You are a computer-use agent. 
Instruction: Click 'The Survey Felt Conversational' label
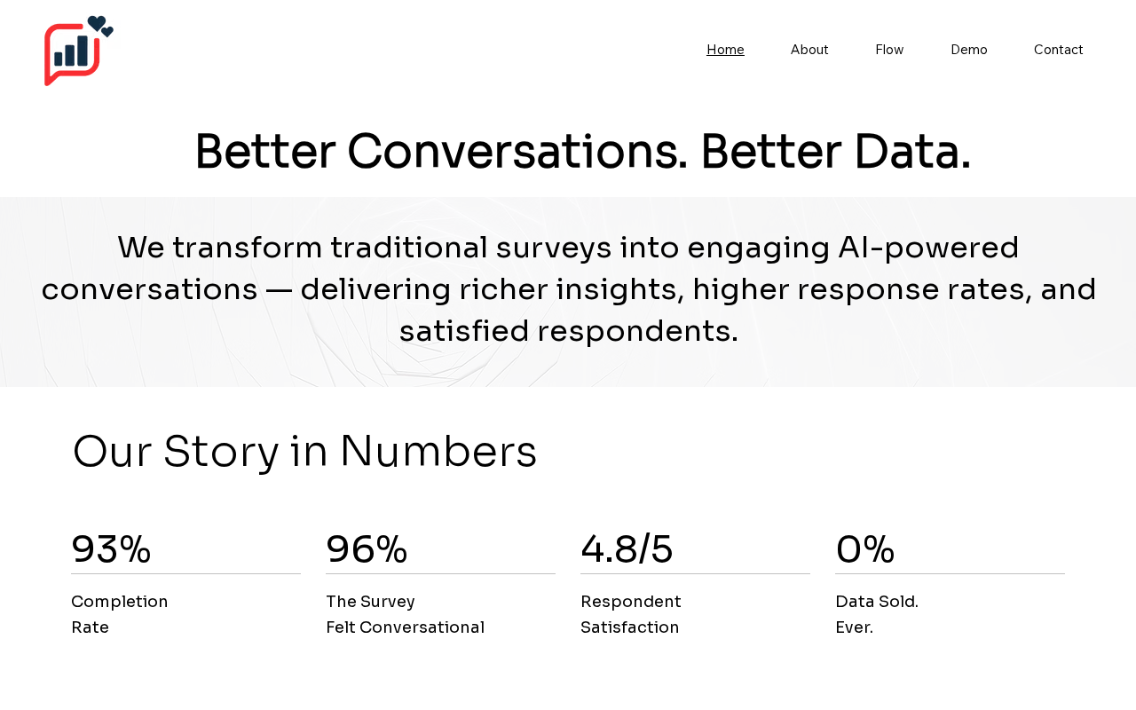tap(405, 614)
